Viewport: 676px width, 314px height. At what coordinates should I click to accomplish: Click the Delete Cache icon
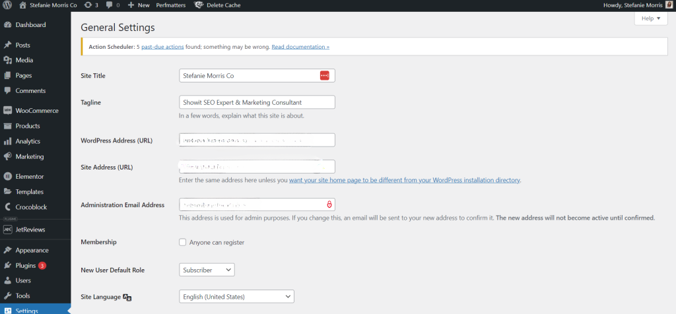tap(199, 5)
